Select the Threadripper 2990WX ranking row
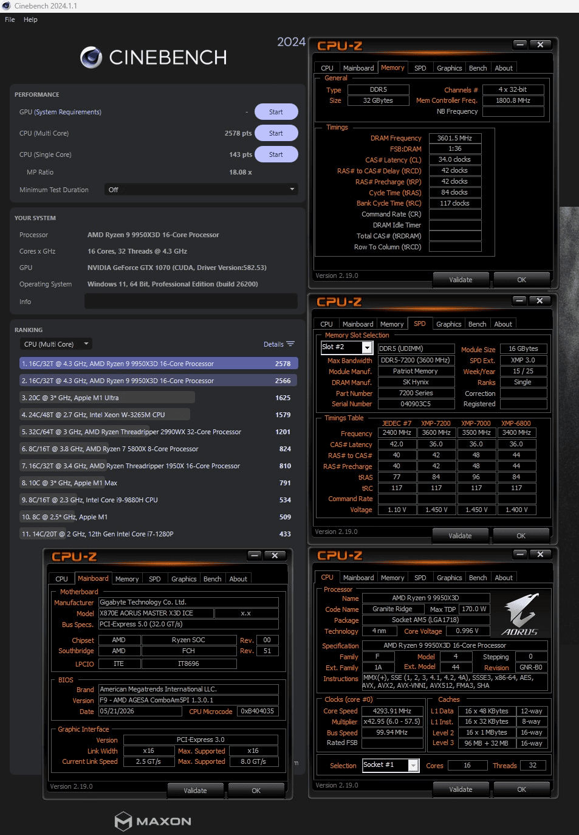Screen dimensions: 579x835 159,432
